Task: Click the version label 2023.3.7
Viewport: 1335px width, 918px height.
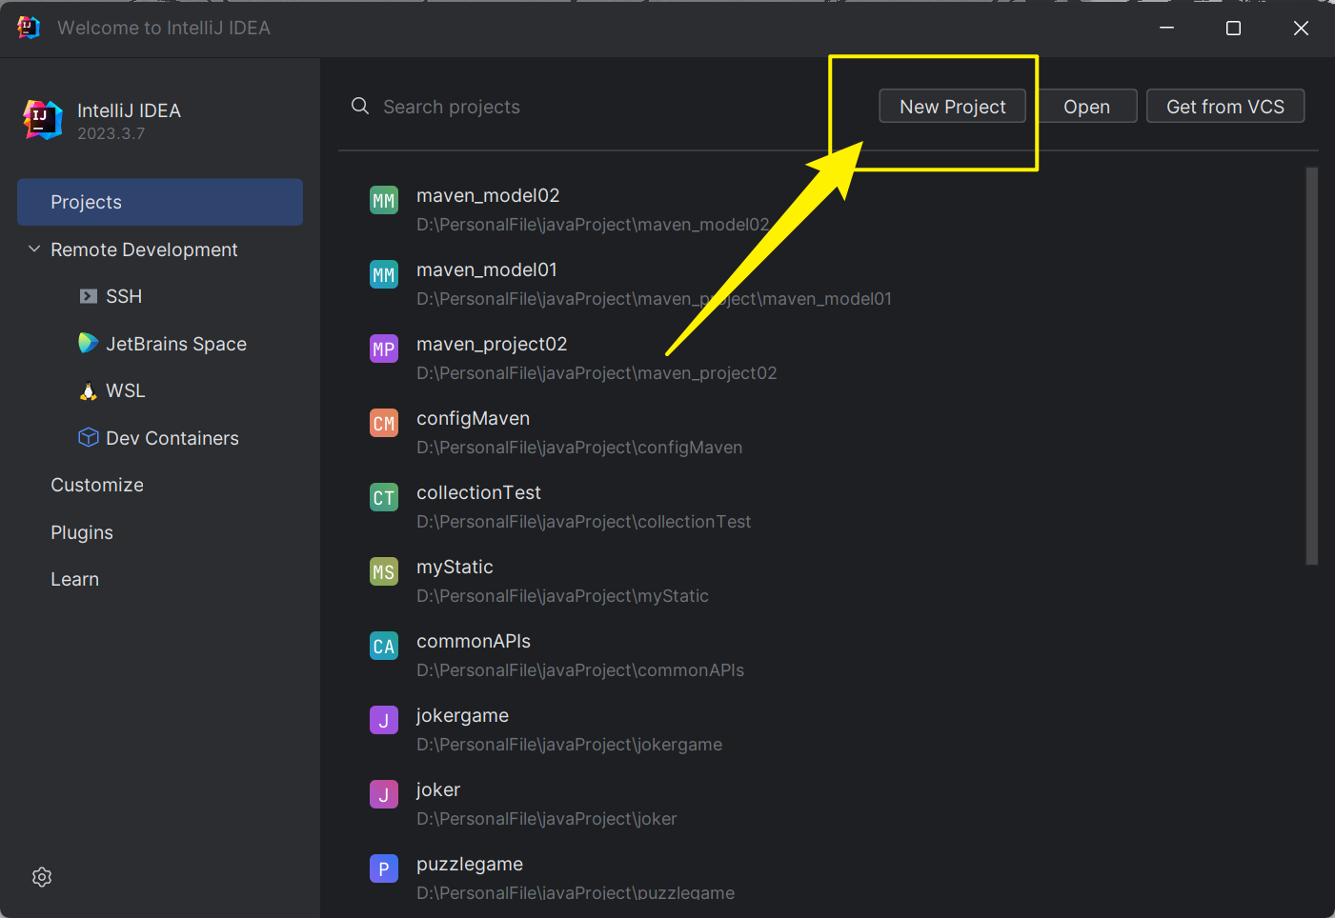Action: [x=111, y=133]
